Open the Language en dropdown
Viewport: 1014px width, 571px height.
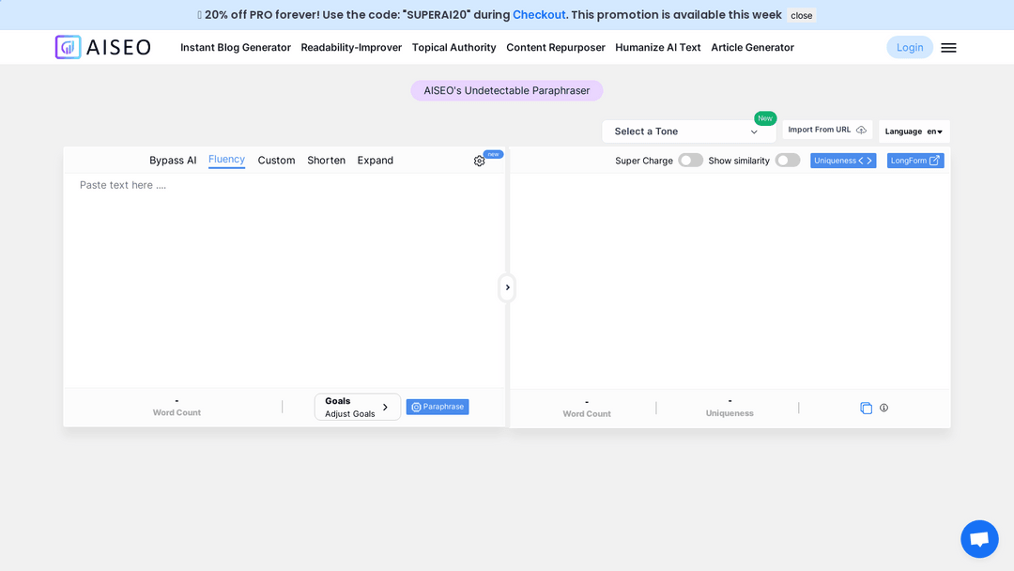point(914,131)
